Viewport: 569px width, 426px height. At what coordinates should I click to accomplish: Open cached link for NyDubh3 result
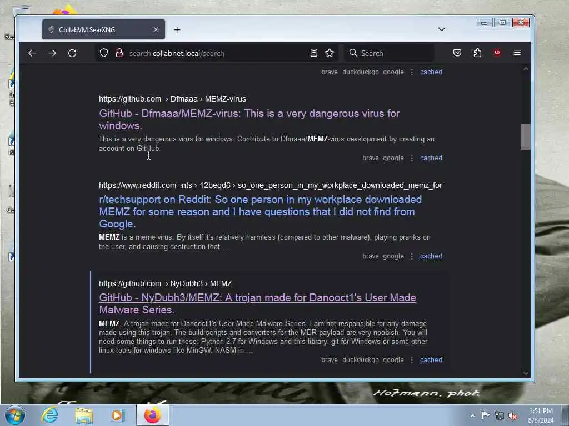431,359
